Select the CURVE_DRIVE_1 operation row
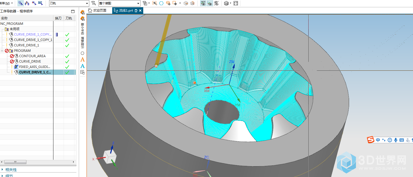413x177 pixels. pyautogui.click(x=26, y=45)
